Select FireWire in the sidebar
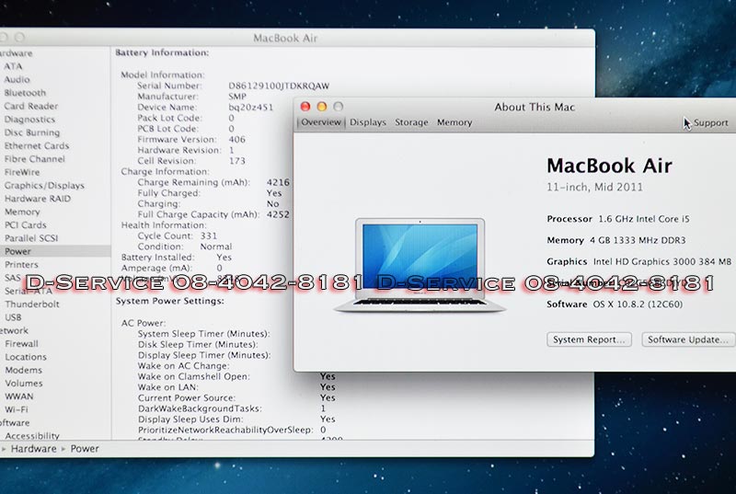Screen dimensions: 736x494 (x=22, y=172)
